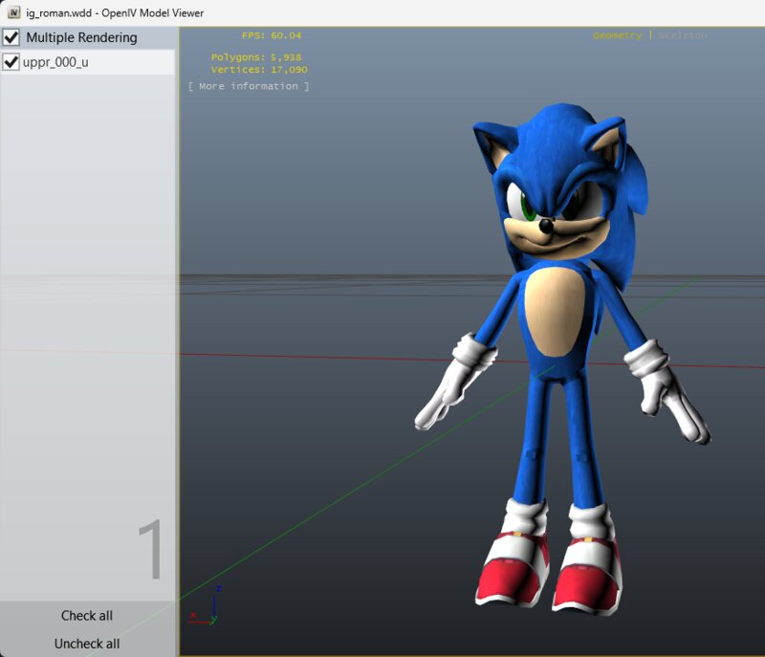This screenshot has width=765, height=657.
Task: Expand the More information section
Action: (x=249, y=86)
